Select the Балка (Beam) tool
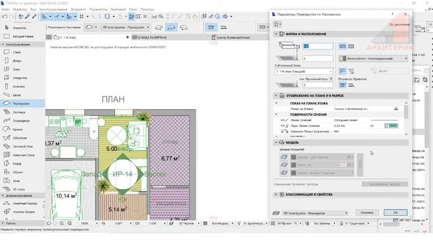This screenshot has height=243, width=433. pos(22,95)
